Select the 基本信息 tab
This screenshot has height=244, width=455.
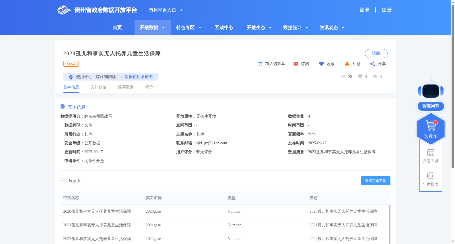tap(71, 87)
